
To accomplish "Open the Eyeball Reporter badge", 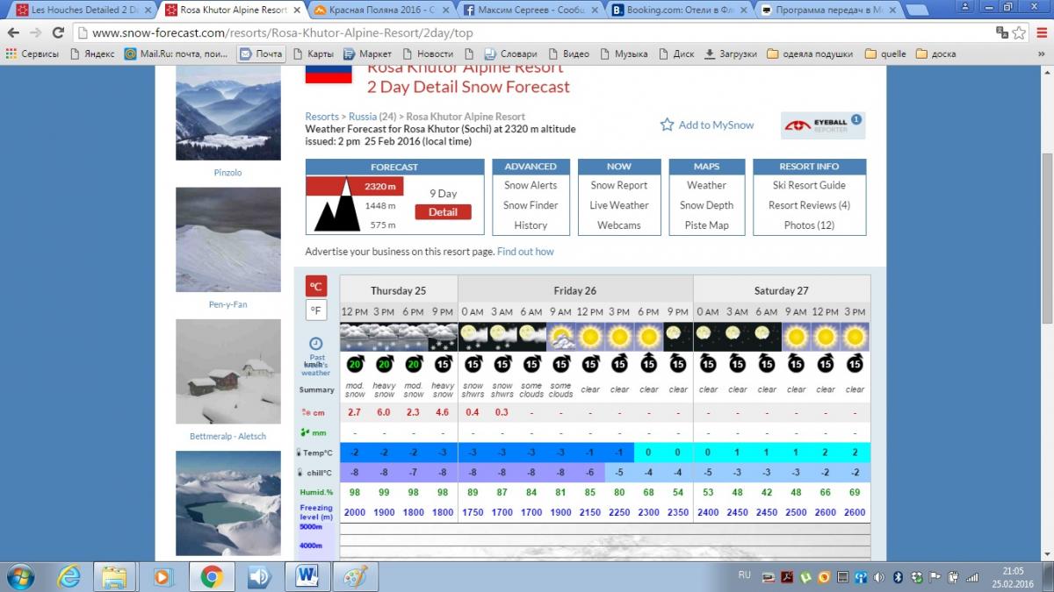I will pos(823,125).
